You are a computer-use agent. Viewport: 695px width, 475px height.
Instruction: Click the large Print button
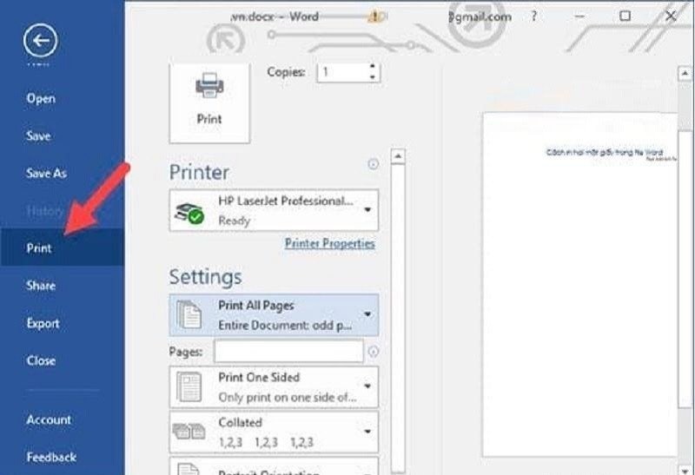tap(209, 102)
